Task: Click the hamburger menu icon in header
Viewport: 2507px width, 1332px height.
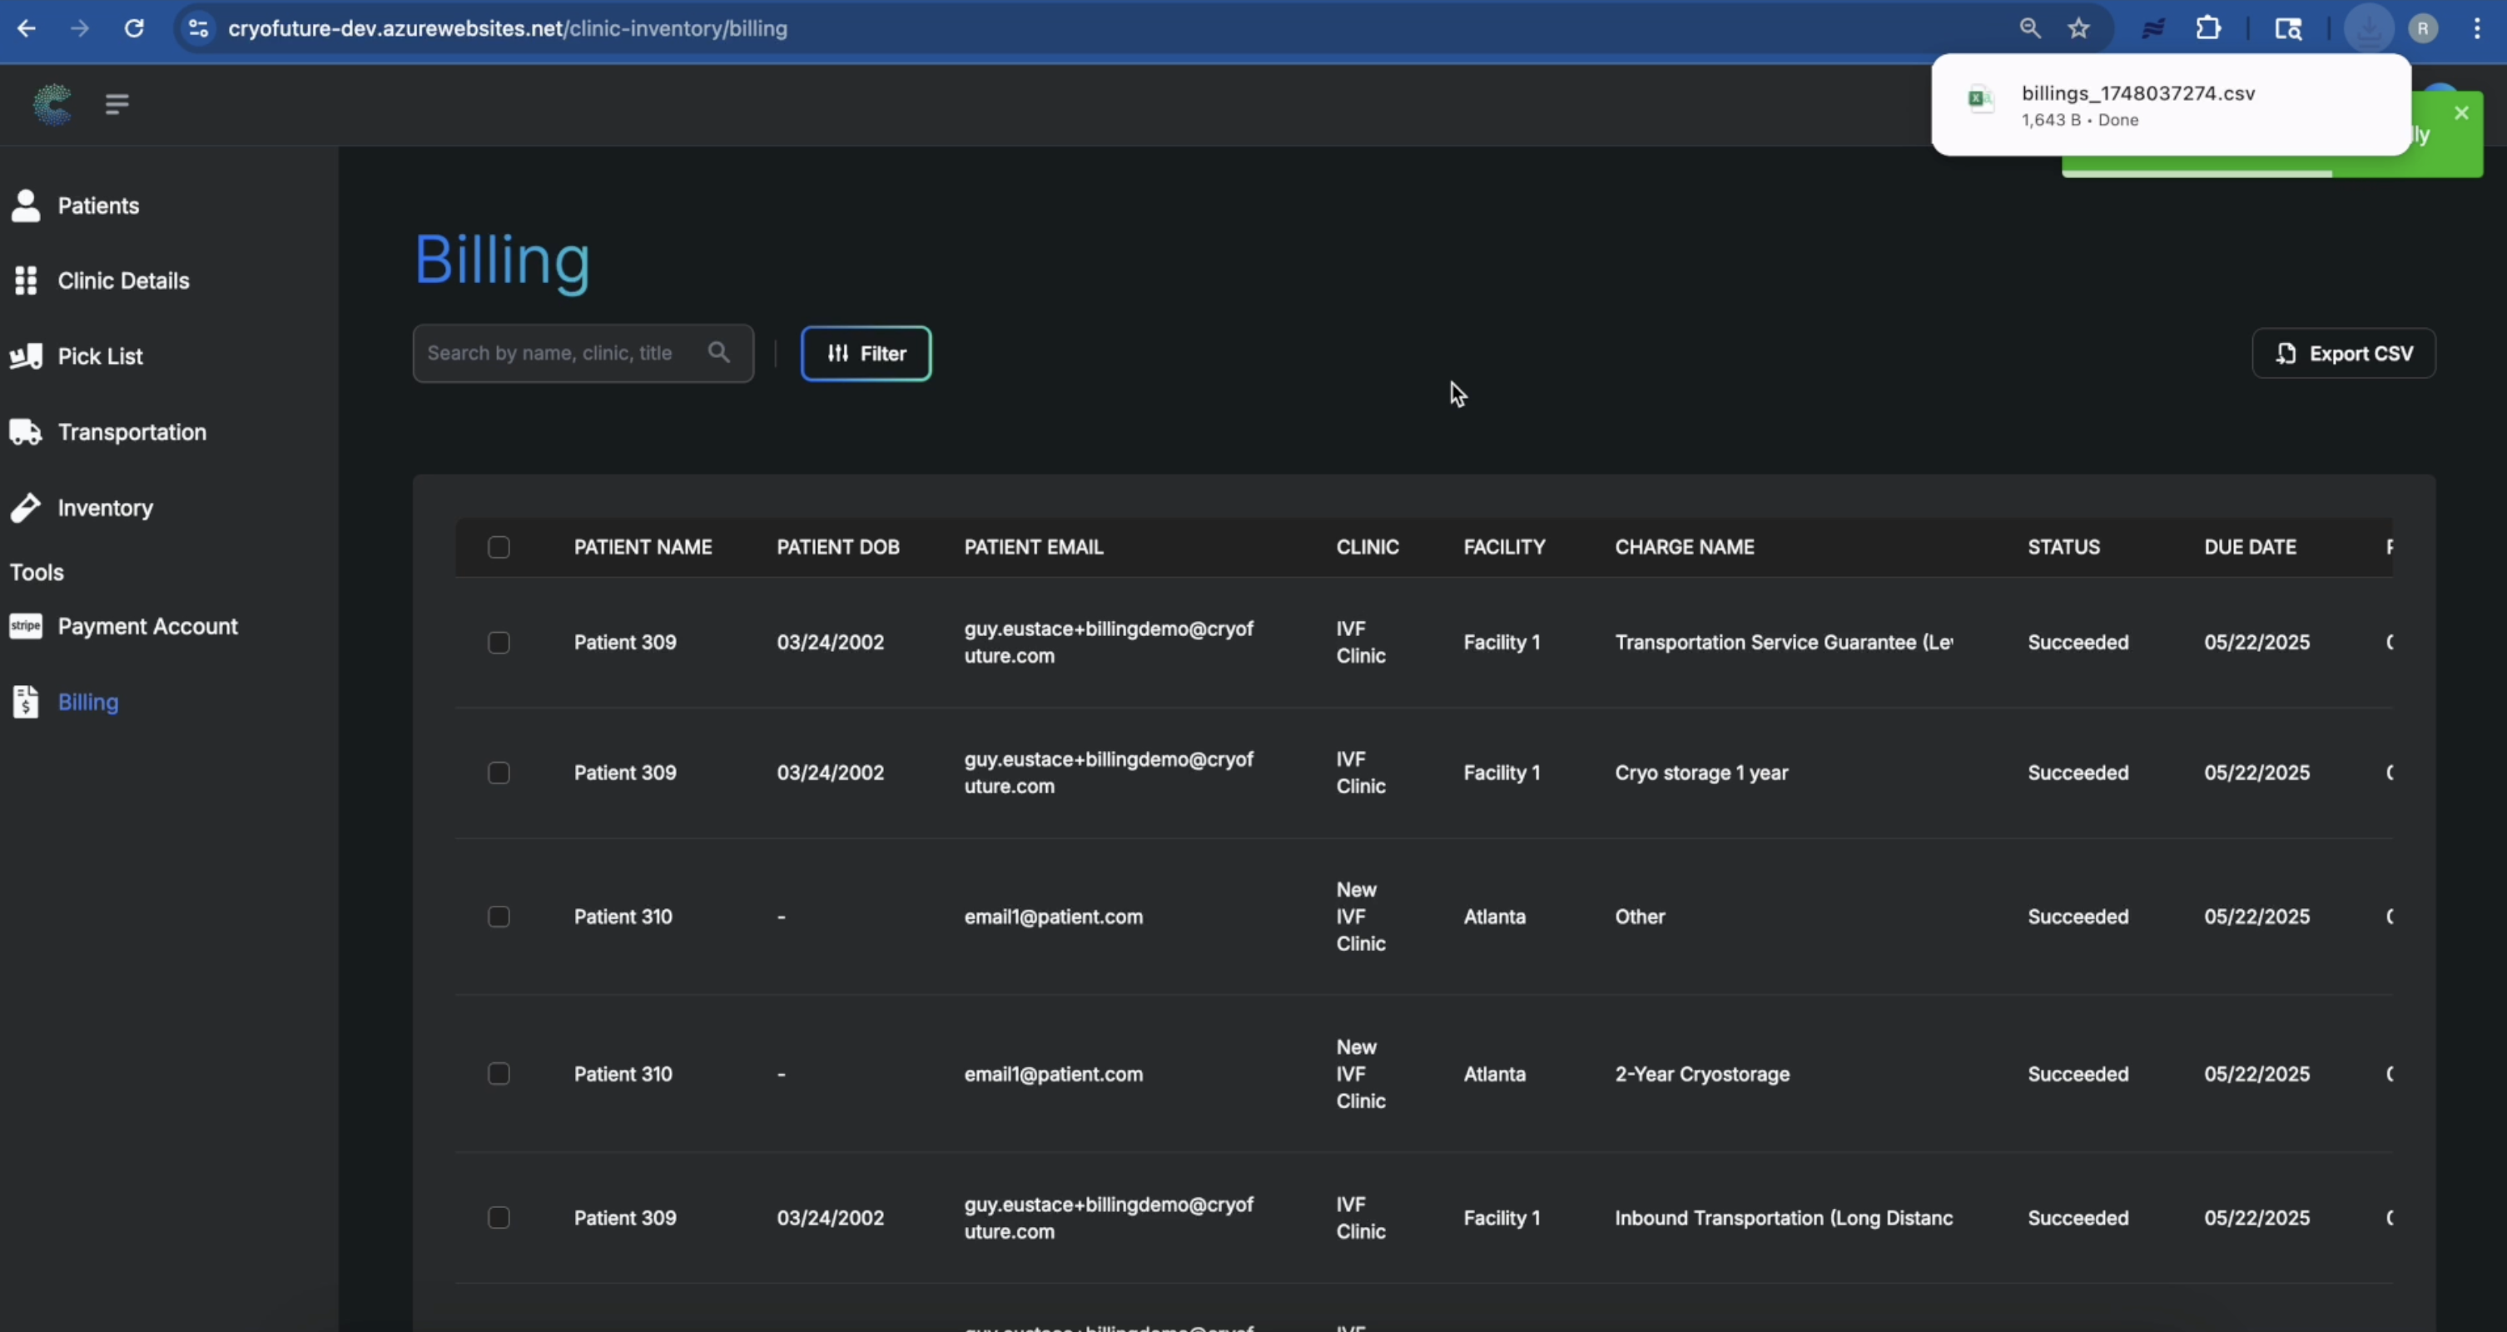Action: [x=117, y=104]
